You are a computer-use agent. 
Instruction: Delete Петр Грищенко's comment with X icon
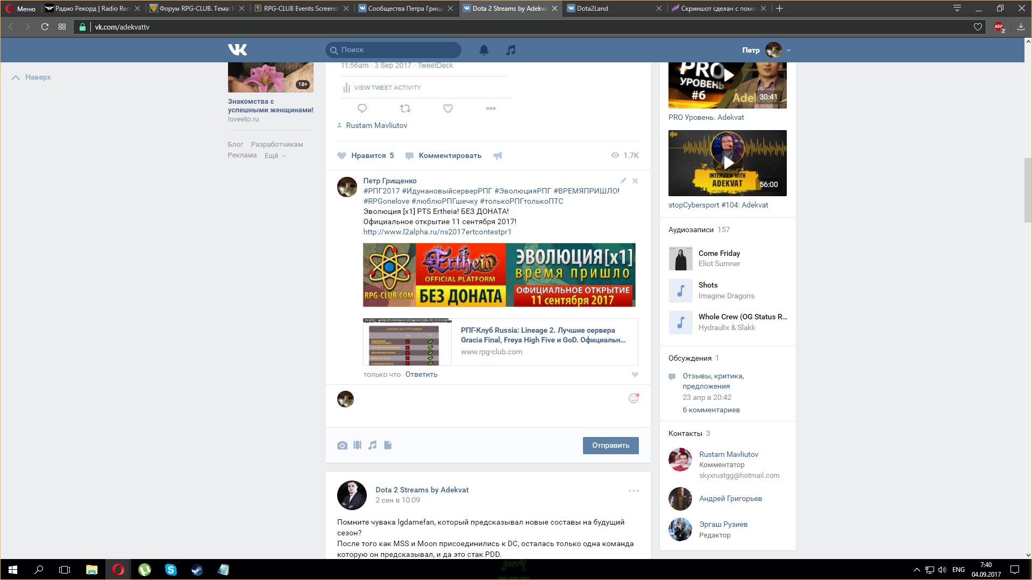click(x=635, y=181)
